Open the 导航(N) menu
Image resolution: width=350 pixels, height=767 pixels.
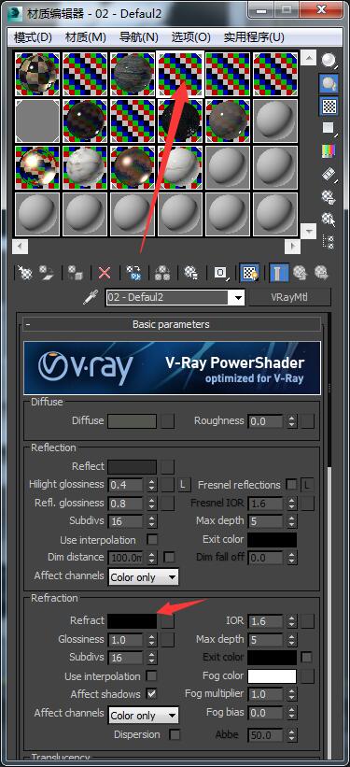coord(139,37)
